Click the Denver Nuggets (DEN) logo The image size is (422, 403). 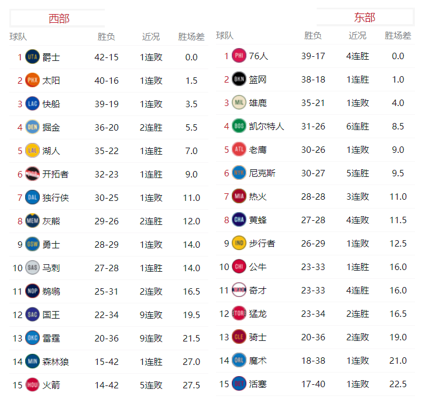pyautogui.click(x=32, y=128)
